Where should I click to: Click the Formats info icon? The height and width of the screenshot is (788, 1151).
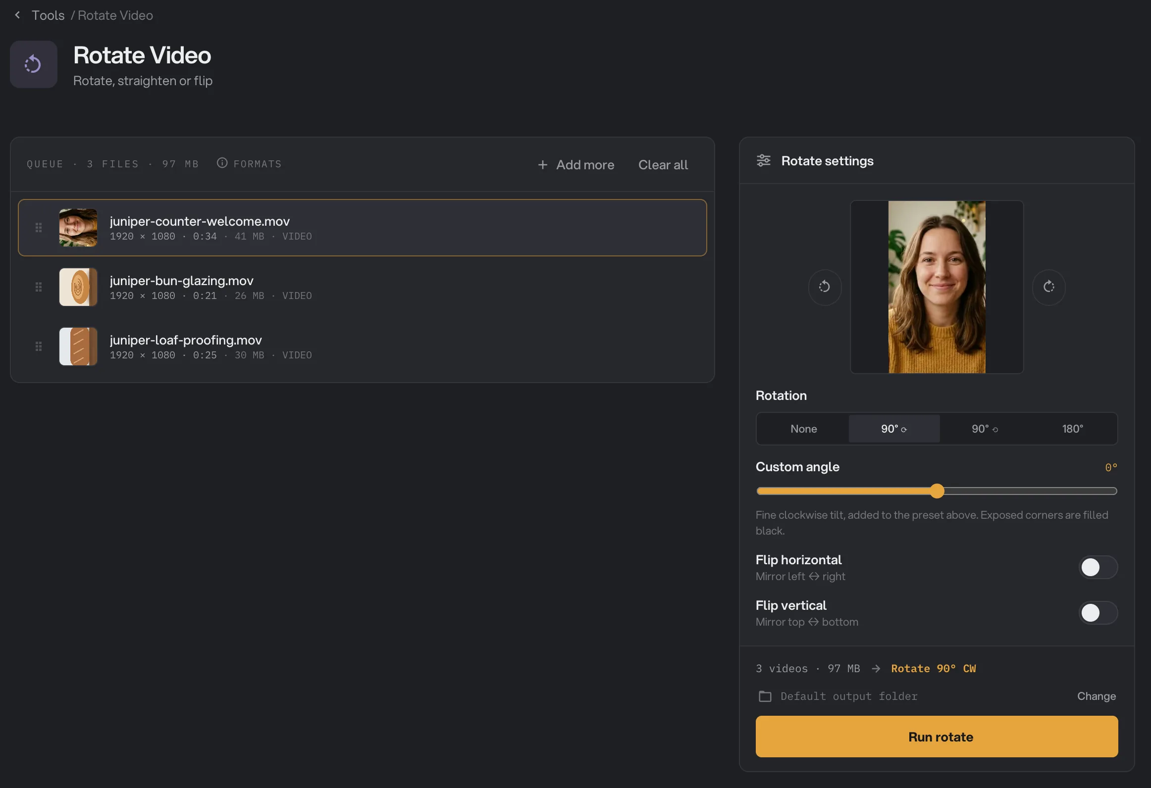[x=222, y=163]
